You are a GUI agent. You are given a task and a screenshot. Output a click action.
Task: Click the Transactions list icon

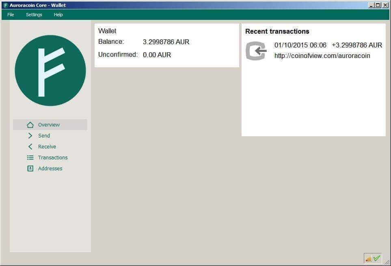tap(30, 158)
